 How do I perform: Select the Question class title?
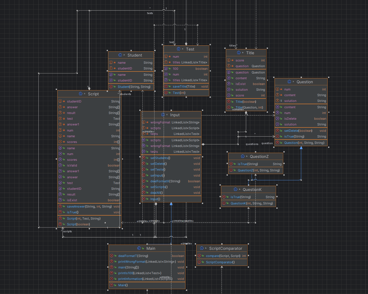click(x=305, y=82)
